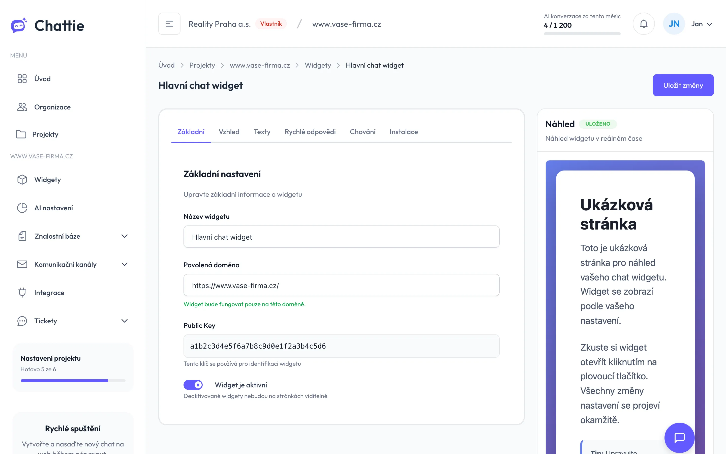Click the Organizace people icon
This screenshot has width=726, height=454.
click(22, 107)
